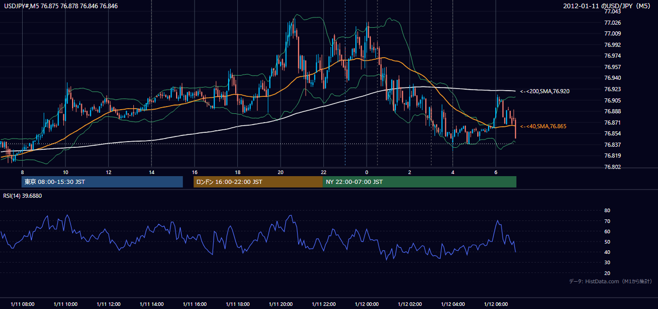Click the 1/11 12:00 bottom time label

(108, 304)
